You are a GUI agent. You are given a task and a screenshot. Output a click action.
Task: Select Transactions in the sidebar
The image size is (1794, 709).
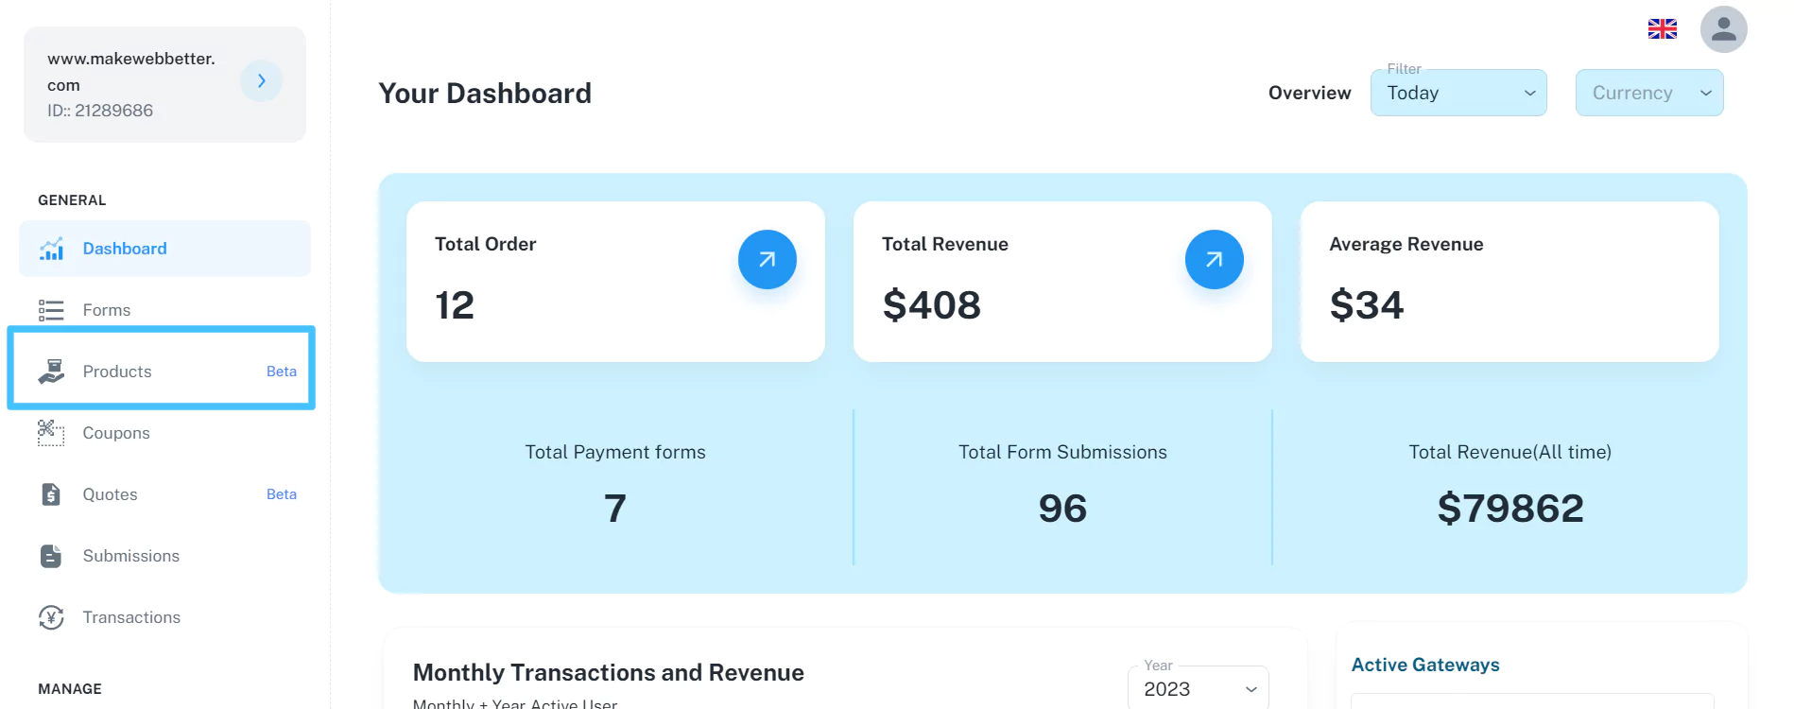131,617
